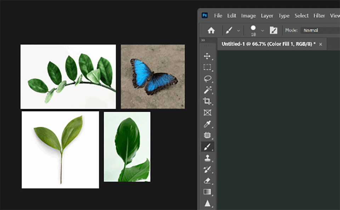Click the tool preset dropdown arrow

pyautogui.click(x=238, y=31)
